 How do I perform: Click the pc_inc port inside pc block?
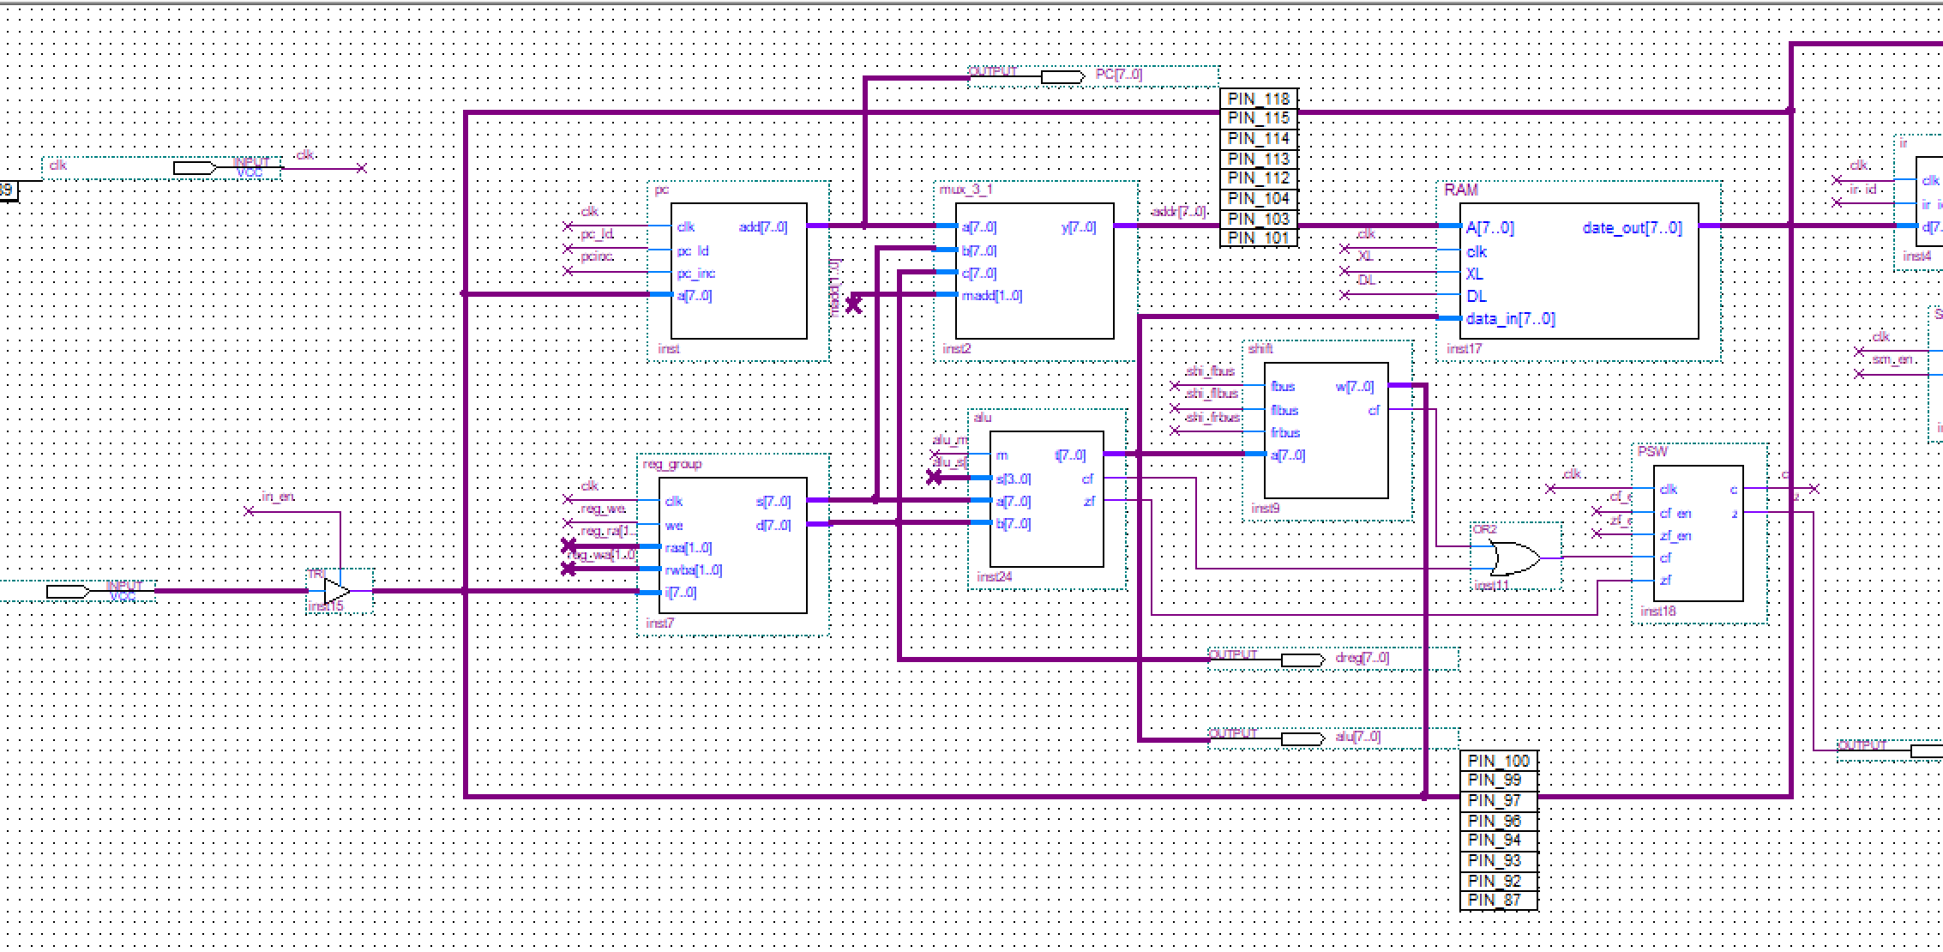click(695, 274)
